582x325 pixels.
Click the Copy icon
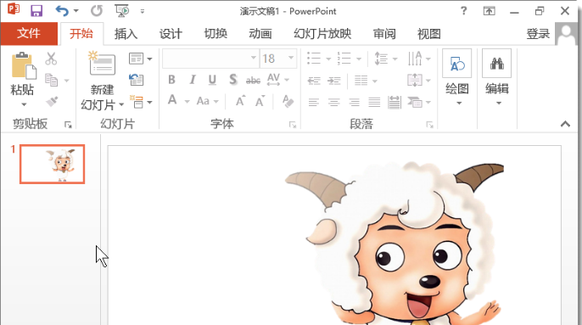(x=51, y=81)
